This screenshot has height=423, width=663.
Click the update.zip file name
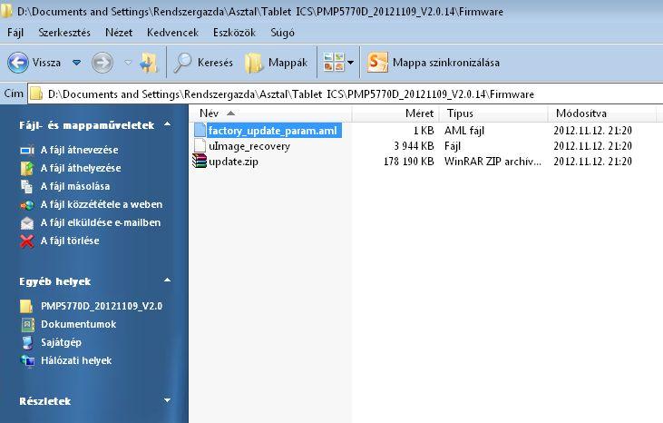[x=233, y=162]
